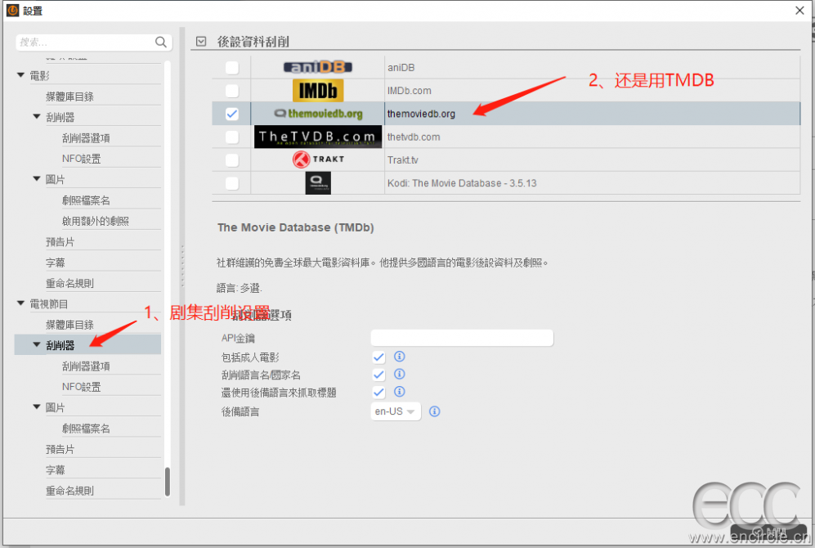
Task: Click the aniDB scraper logo
Action: coord(317,67)
